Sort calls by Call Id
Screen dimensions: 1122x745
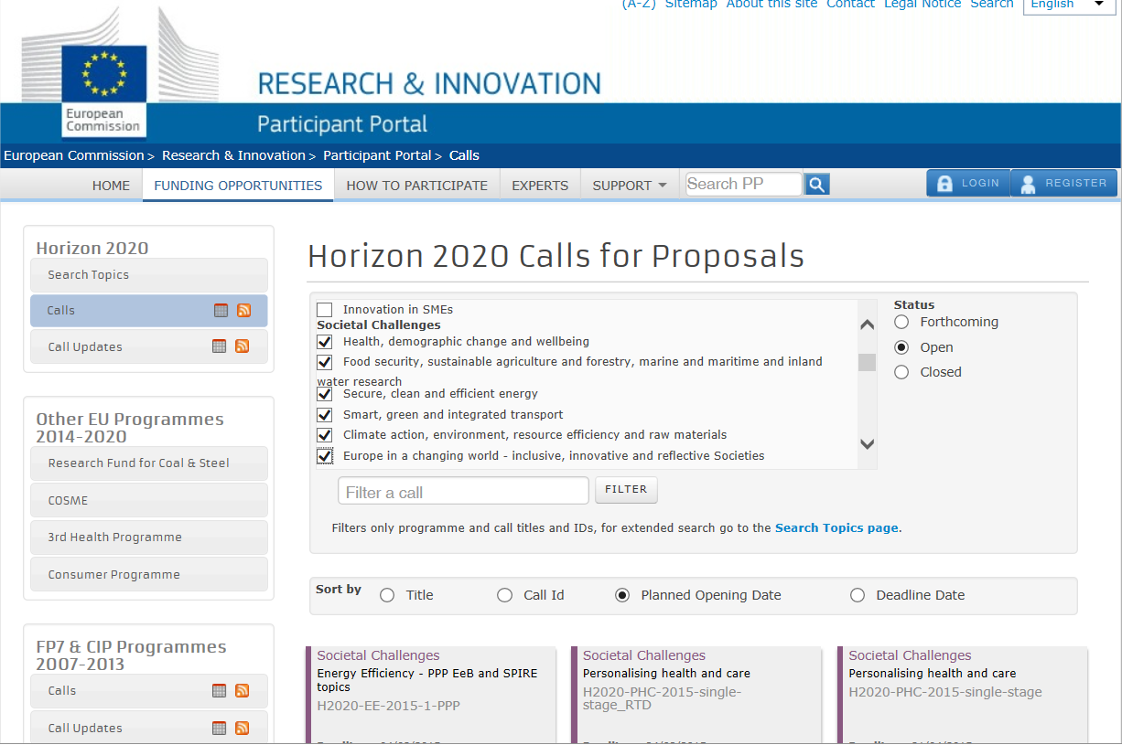(x=504, y=595)
